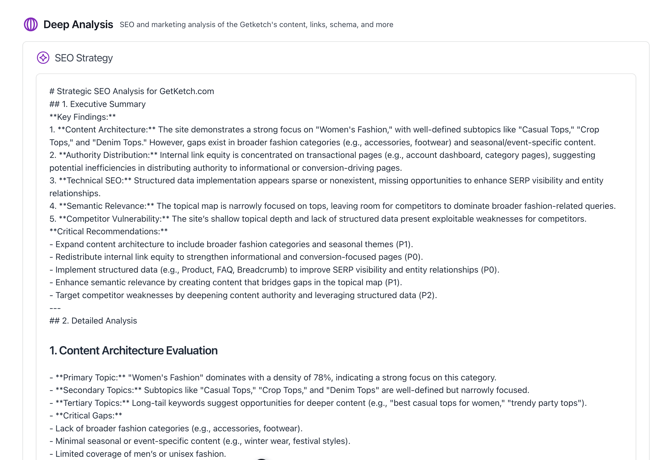Collapse the Content Architecture Evaluation section

(133, 350)
